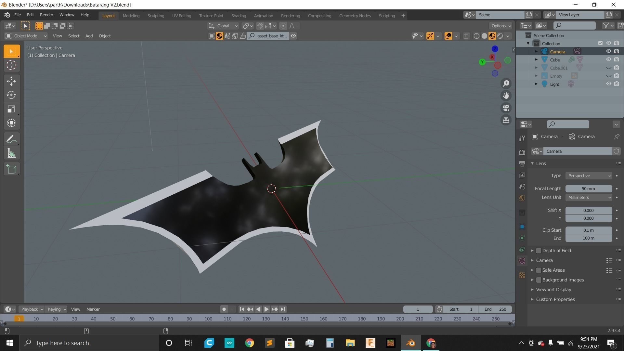The height and width of the screenshot is (351, 624).
Task: Pin the properties editor context
Action: point(617,137)
